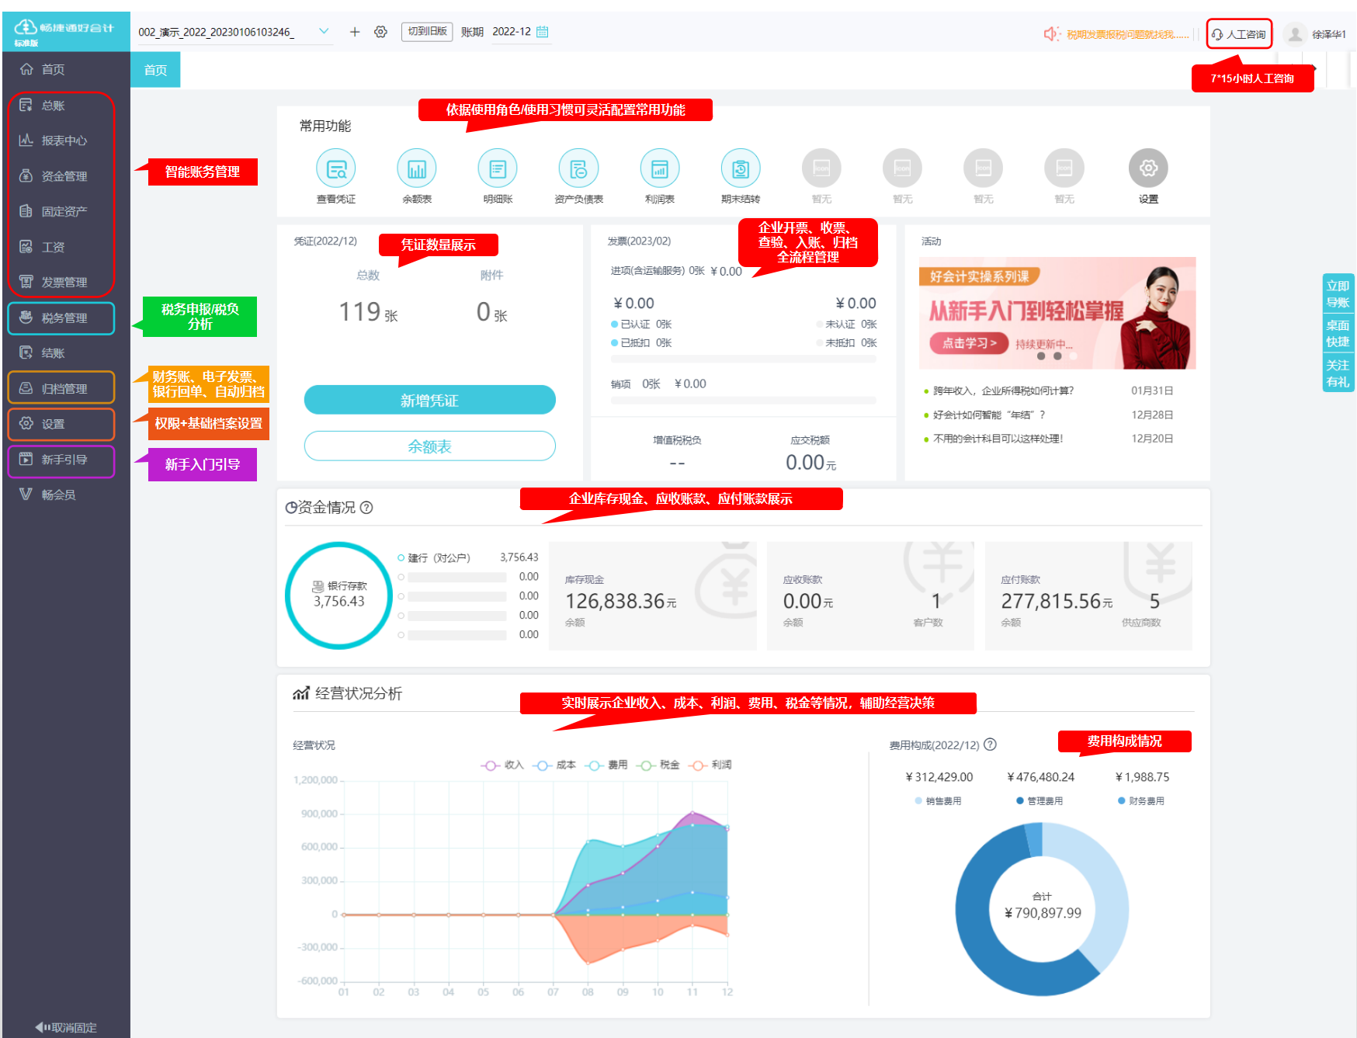This screenshot has width=1357, height=1038.
Task: Open the 利润表 shortcut icon
Action: click(659, 168)
